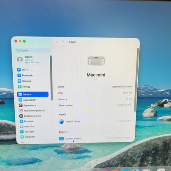Select General in the sidebar
The width and height of the screenshot is (171, 171).
point(33,94)
